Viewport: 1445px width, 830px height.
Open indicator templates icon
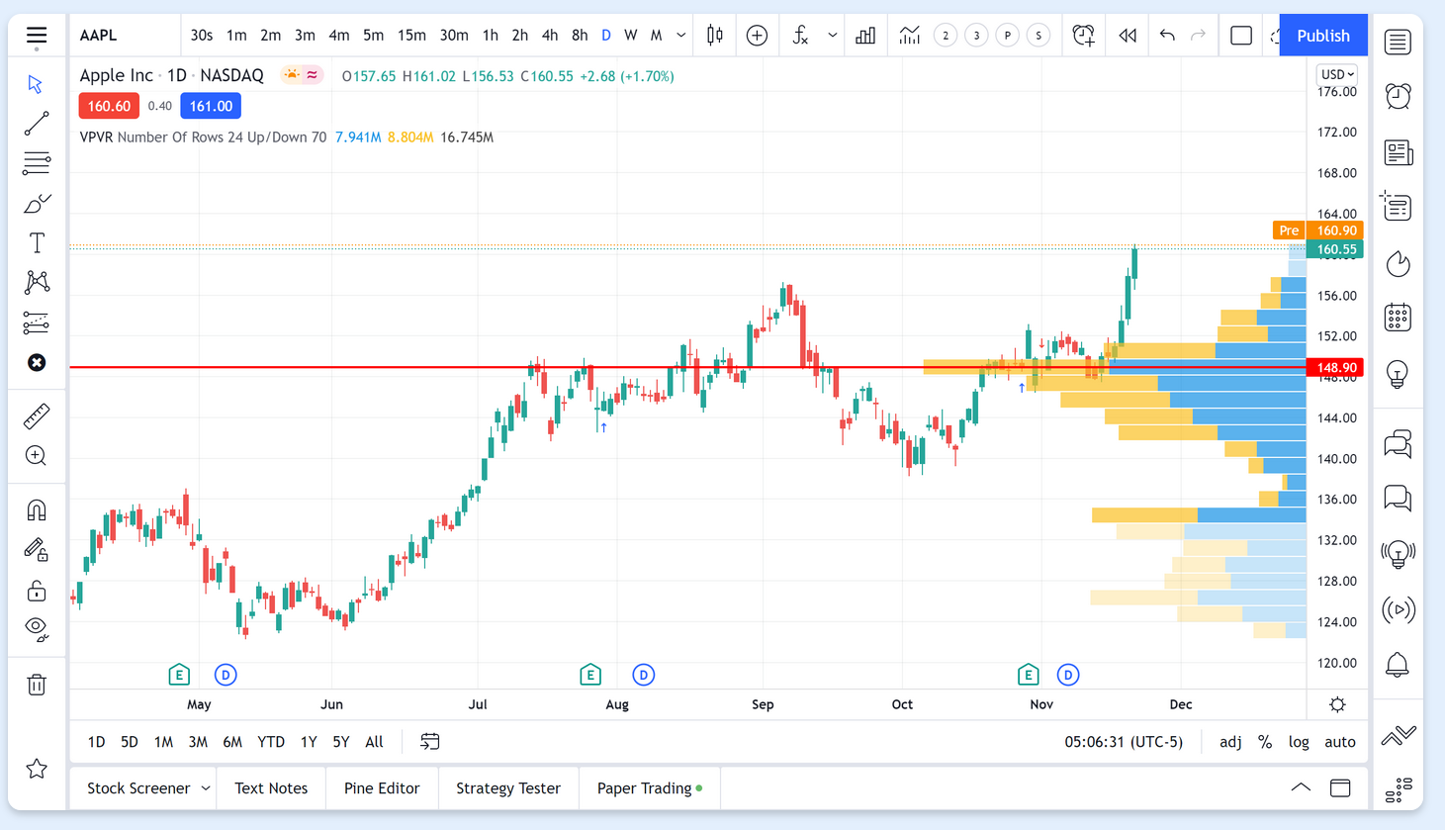pos(909,36)
